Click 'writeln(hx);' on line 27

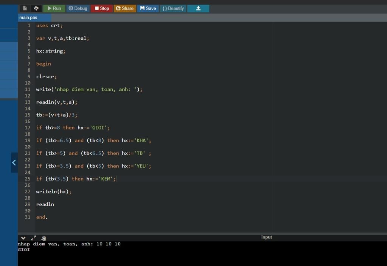54,191
